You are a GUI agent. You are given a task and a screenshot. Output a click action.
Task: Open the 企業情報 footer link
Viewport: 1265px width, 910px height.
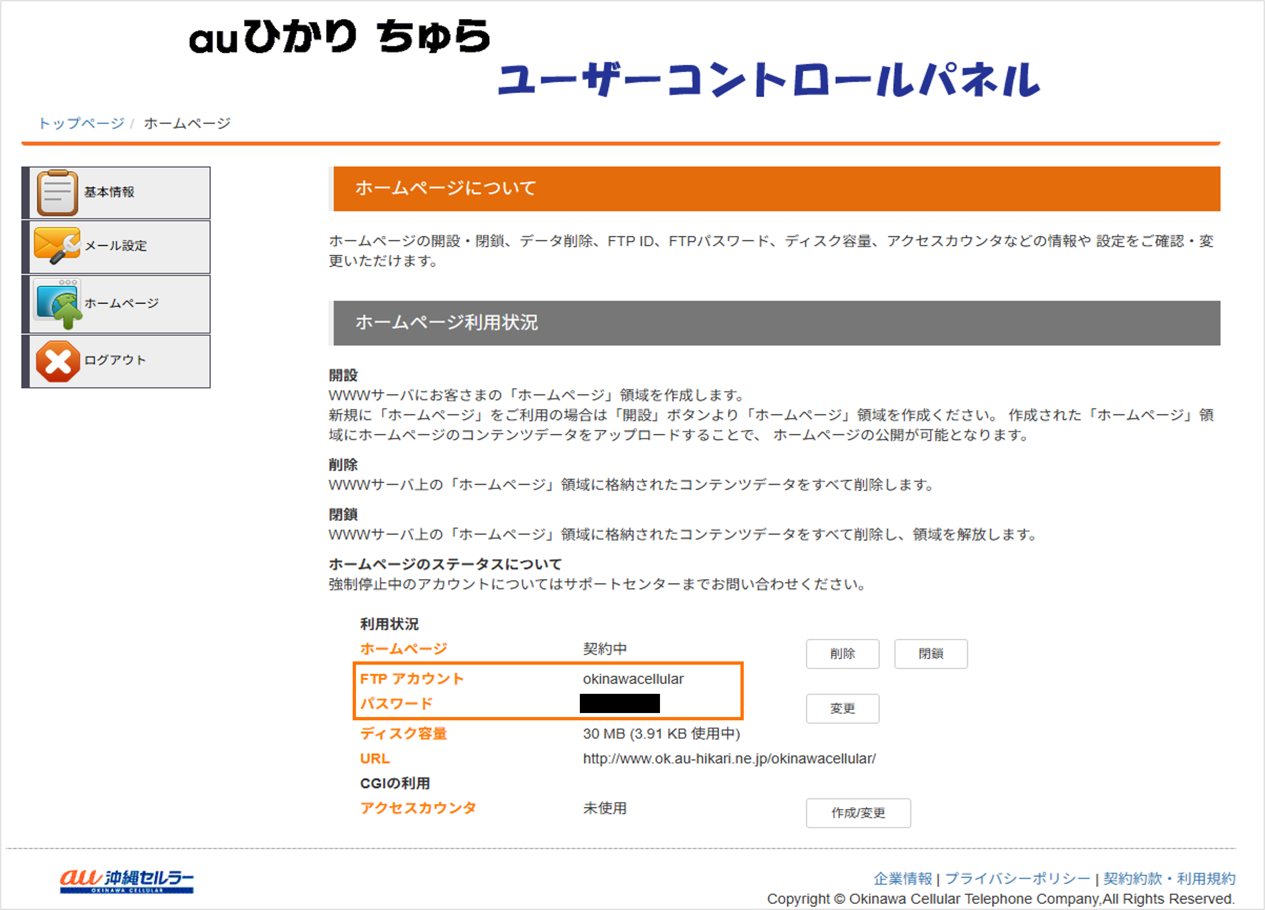pyautogui.click(x=902, y=879)
